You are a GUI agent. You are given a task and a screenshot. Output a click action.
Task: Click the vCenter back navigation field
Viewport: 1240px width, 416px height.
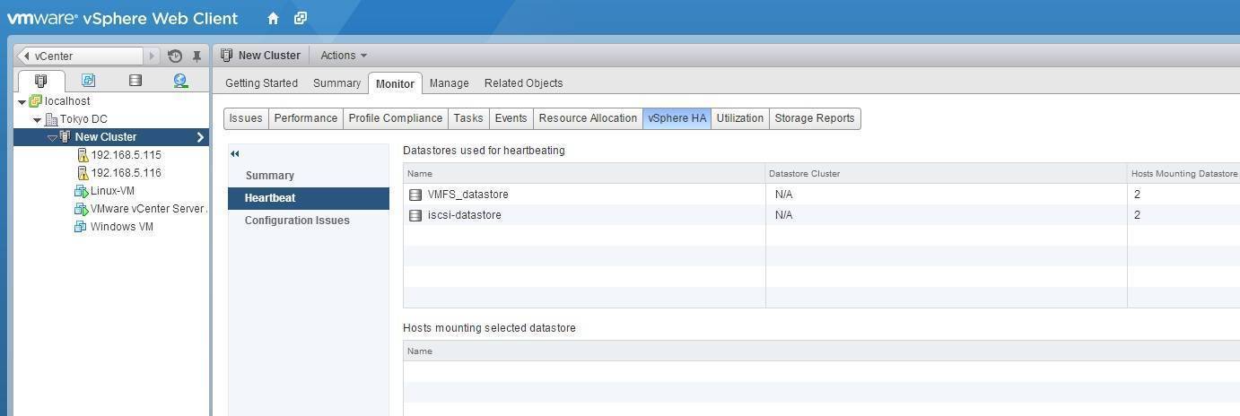[79, 56]
